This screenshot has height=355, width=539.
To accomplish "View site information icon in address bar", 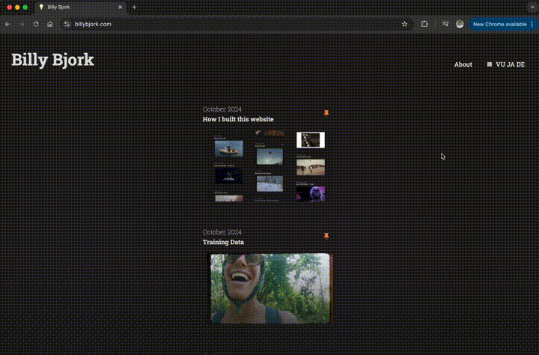I will click(67, 24).
